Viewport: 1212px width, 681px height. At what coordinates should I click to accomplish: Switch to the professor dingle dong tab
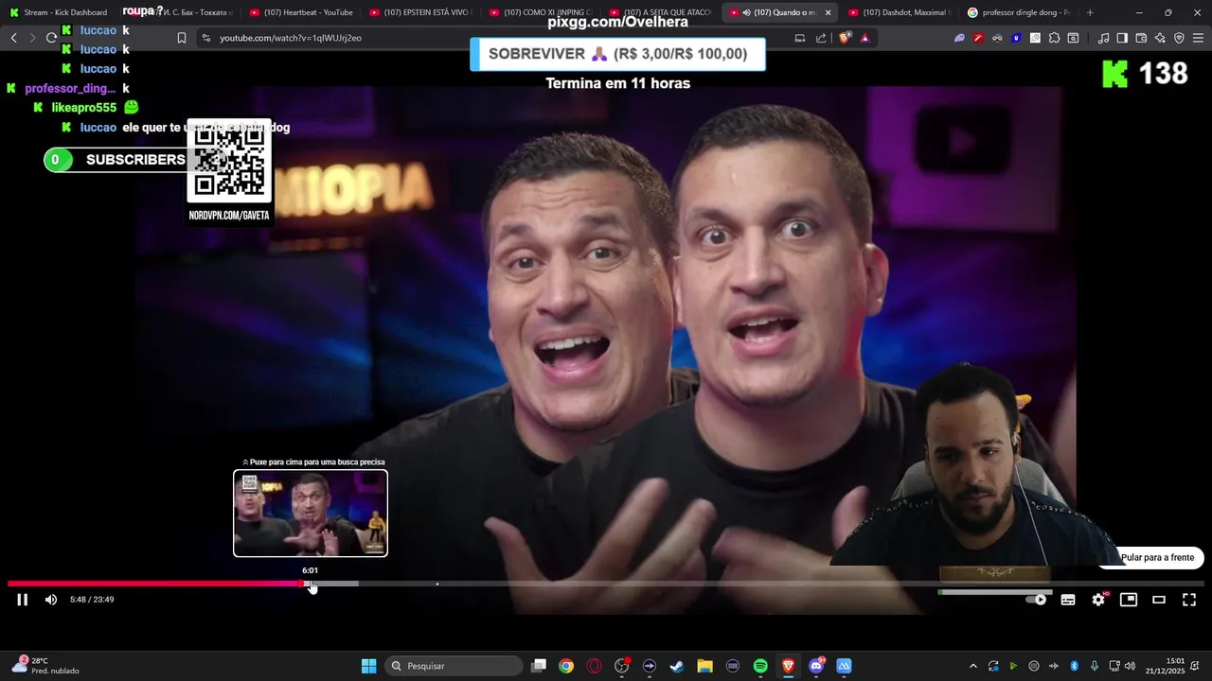click(x=1019, y=12)
